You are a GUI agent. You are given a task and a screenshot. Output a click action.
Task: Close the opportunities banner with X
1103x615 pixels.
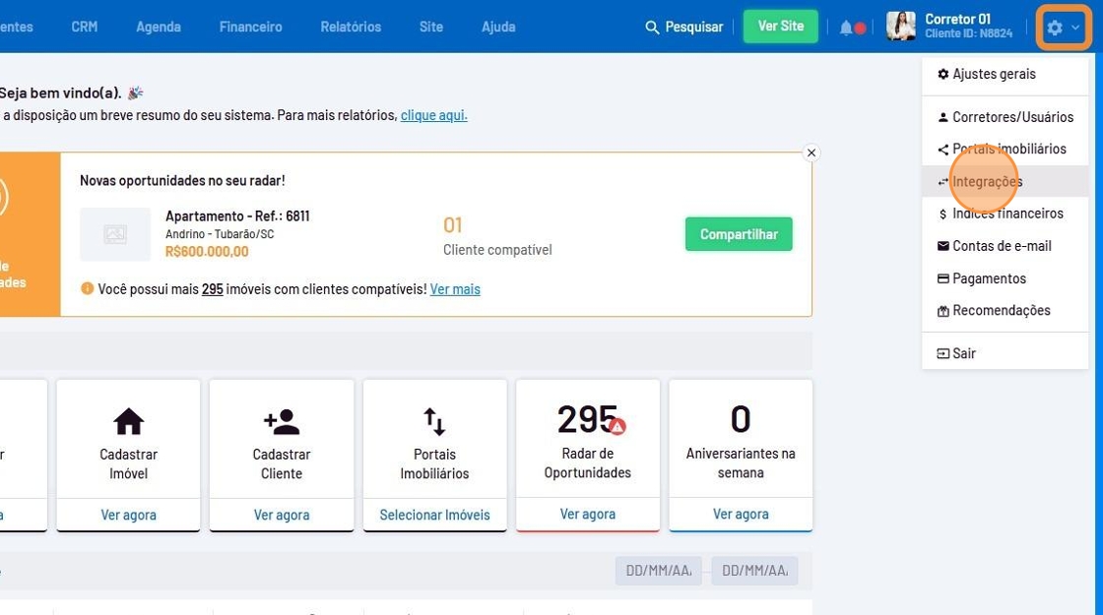click(x=811, y=153)
